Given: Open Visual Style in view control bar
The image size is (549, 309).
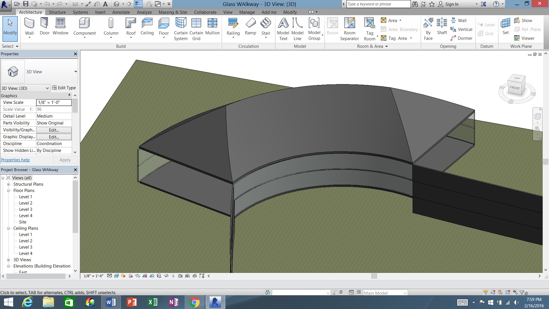Looking at the screenshot, I should click(x=116, y=276).
